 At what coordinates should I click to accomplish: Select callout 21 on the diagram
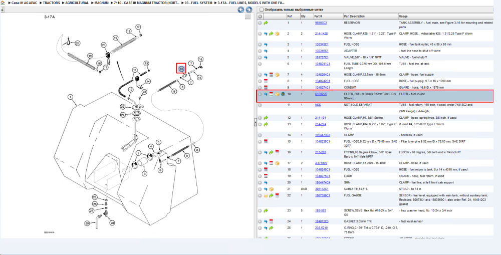[x=78, y=43]
